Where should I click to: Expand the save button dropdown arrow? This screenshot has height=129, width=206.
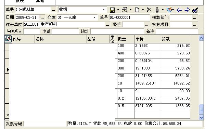point(118,10)
